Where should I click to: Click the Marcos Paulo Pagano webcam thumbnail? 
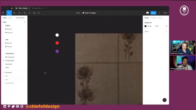pyautogui.click(x=183, y=63)
